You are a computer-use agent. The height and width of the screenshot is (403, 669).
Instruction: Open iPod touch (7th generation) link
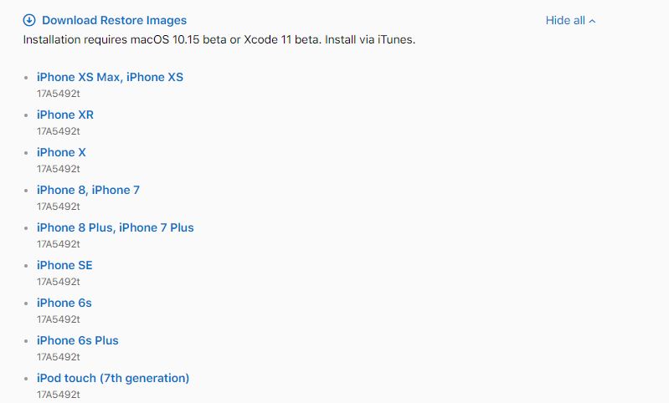pyautogui.click(x=113, y=378)
